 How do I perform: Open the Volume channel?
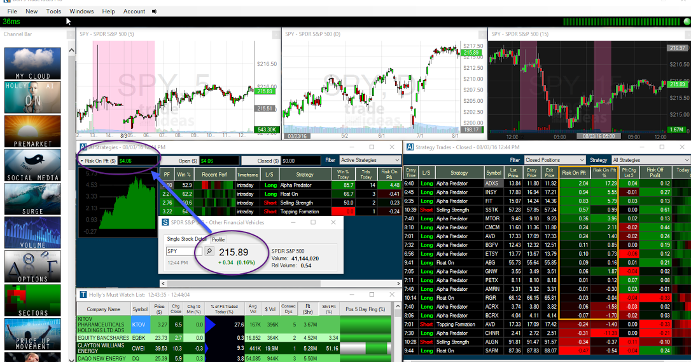tap(32, 232)
